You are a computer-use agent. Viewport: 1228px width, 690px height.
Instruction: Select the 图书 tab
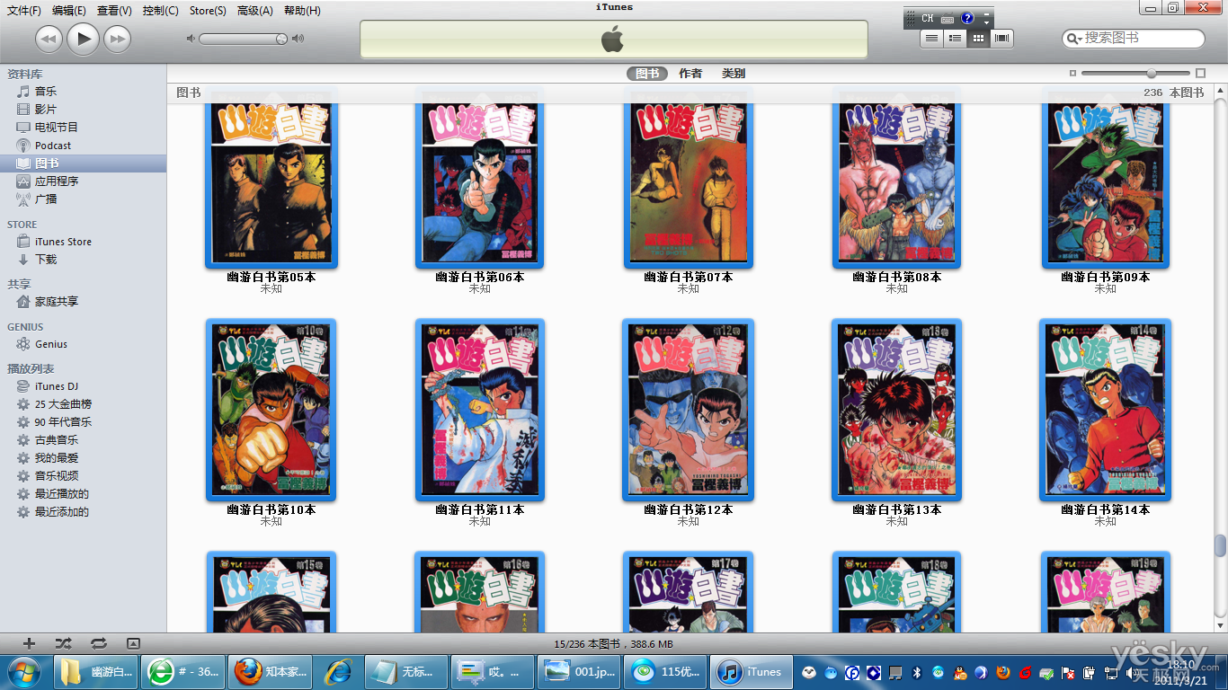(647, 74)
